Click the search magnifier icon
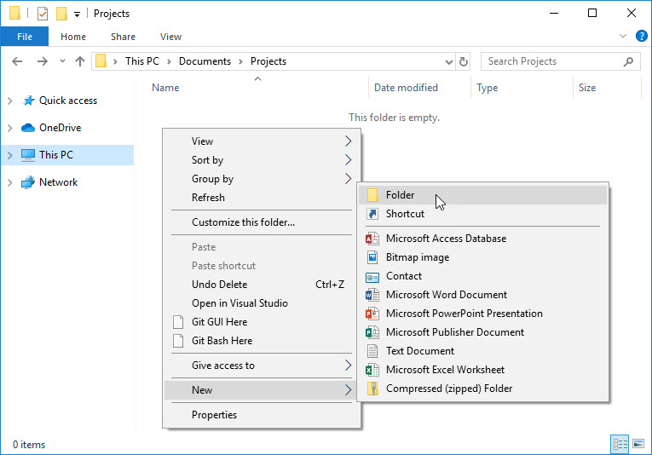This screenshot has width=652, height=455. pyautogui.click(x=629, y=61)
